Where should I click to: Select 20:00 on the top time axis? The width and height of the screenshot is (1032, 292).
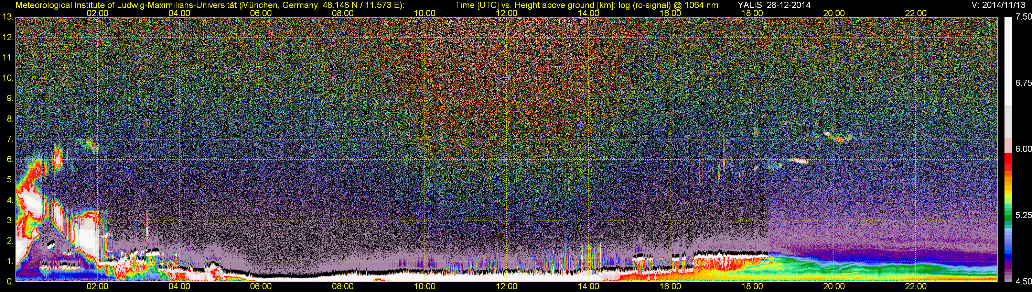(834, 13)
